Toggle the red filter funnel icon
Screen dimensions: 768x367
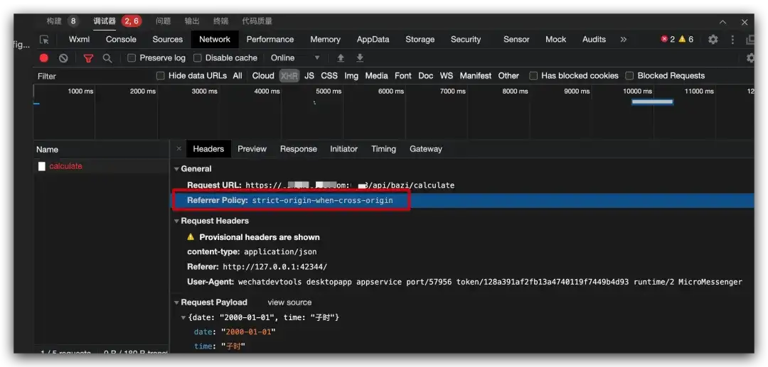tap(88, 58)
